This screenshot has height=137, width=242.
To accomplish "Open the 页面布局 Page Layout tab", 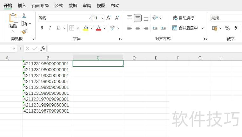I will (x=40, y=6).
